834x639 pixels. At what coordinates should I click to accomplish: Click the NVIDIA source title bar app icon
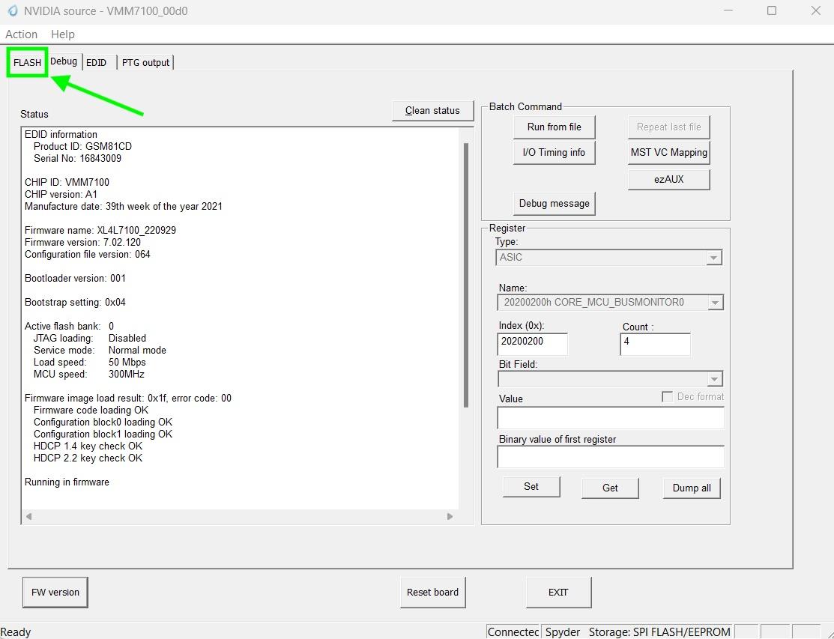[13, 11]
